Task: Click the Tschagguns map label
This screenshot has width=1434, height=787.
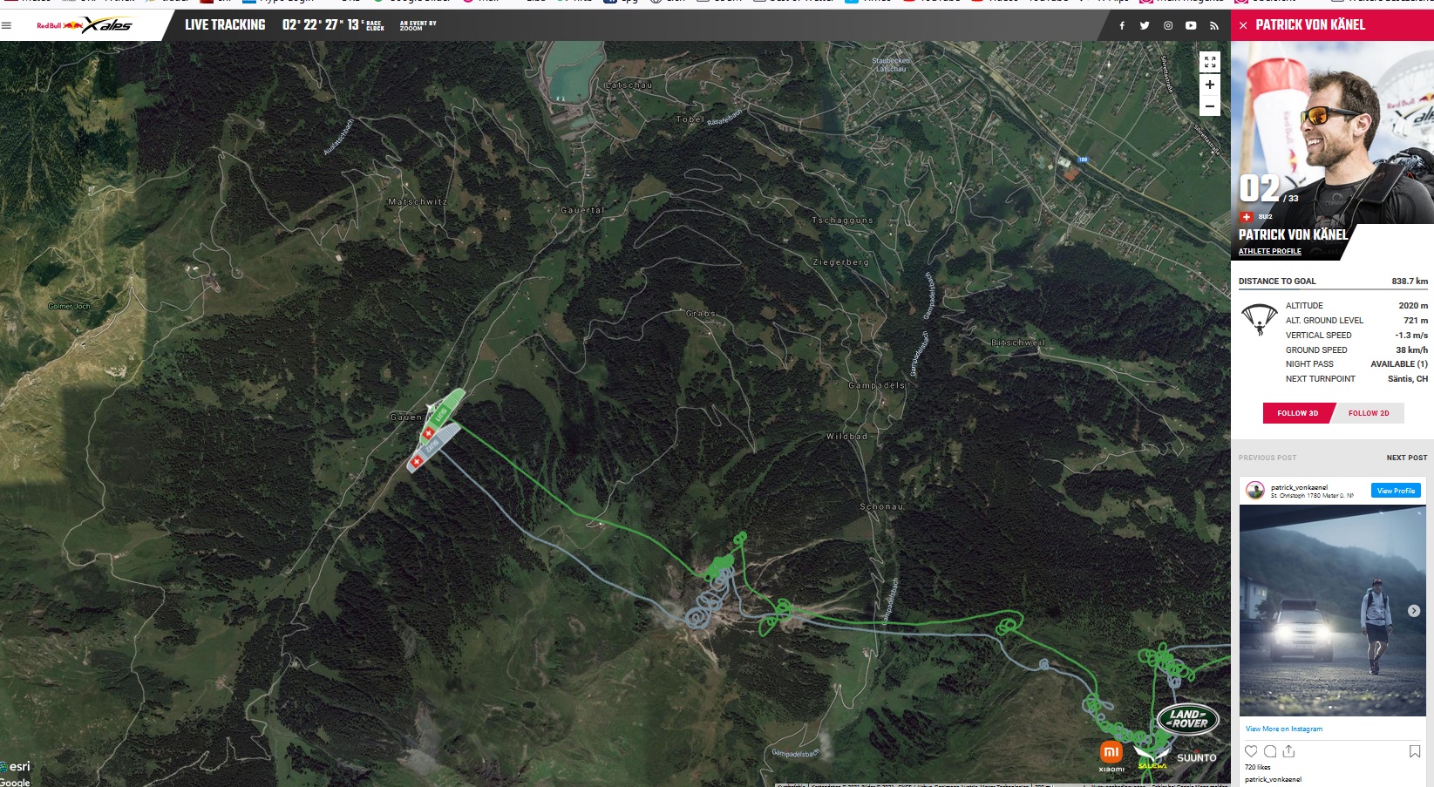Action: click(842, 220)
